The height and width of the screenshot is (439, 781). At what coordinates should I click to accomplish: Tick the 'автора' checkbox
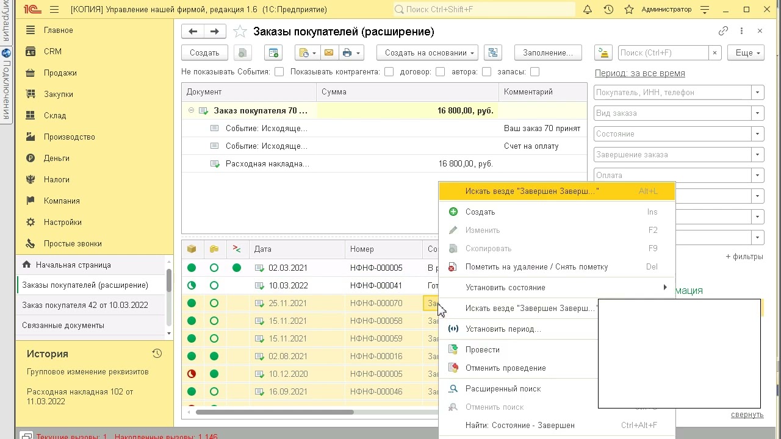[x=487, y=72]
